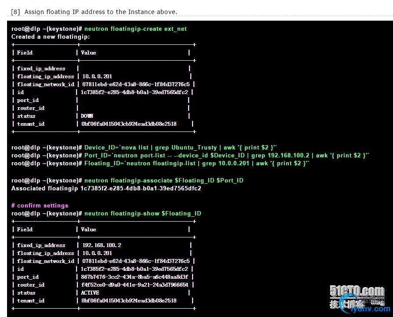Select the 'Value' header in the floatingip-show table

pos(88,230)
